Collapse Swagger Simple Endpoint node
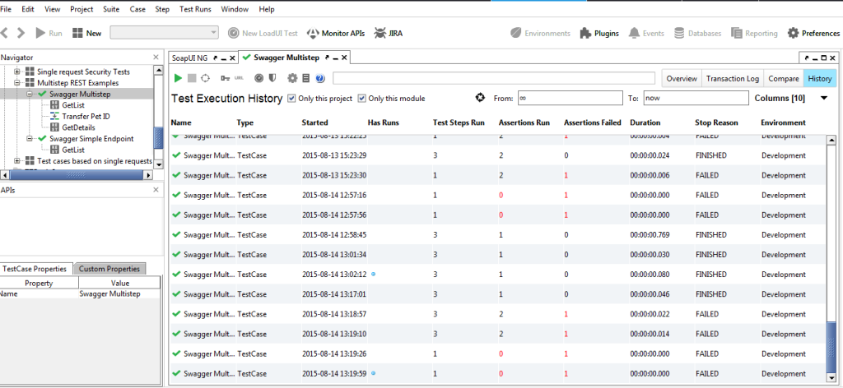 click(x=30, y=138)
